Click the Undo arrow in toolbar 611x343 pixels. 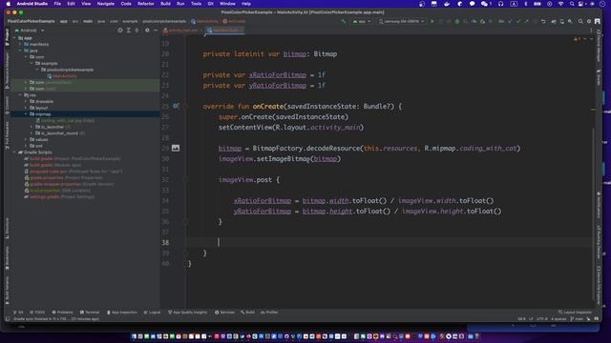tap(543, 21)
